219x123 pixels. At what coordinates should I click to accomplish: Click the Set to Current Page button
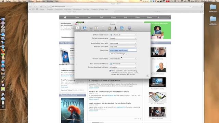click(x=118, y=54)
